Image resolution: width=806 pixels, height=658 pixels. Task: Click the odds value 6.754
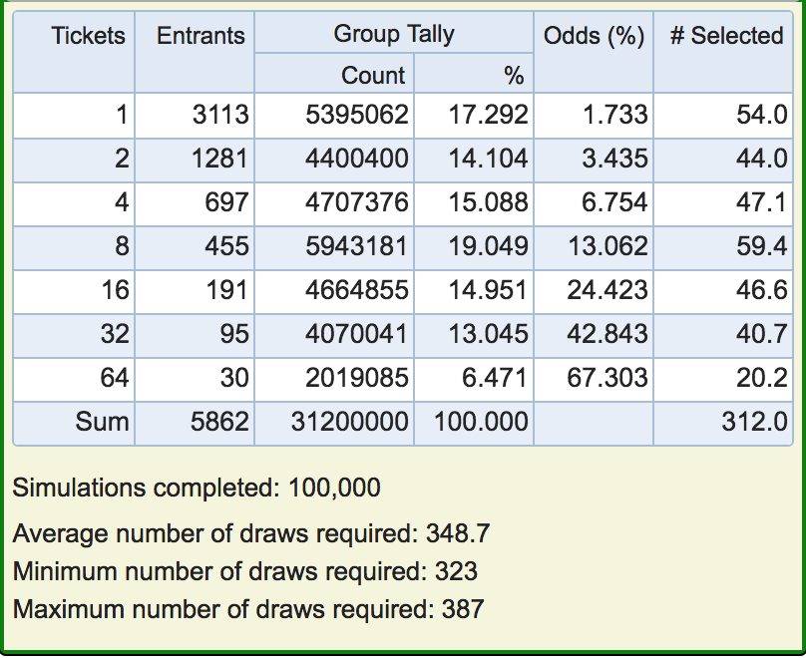coord(614,201)
